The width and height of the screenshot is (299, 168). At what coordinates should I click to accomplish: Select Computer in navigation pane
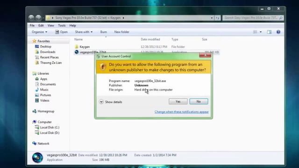44,122
